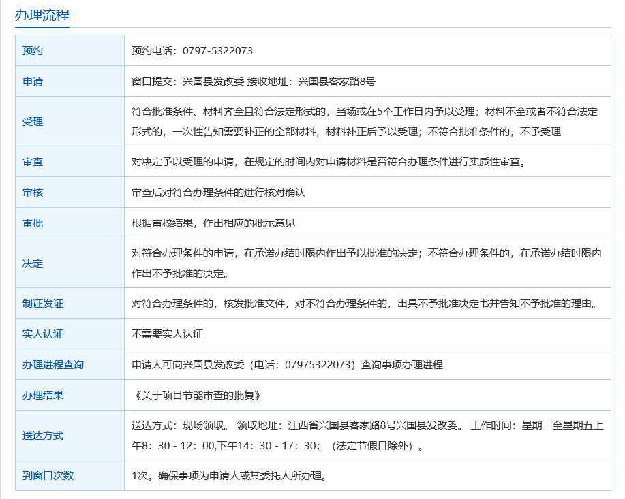Image resolution: width=625 pixels, height=499 pixels.
Task: Click the 根据审核结果 approval description text
Action: [x=213, y=223]
